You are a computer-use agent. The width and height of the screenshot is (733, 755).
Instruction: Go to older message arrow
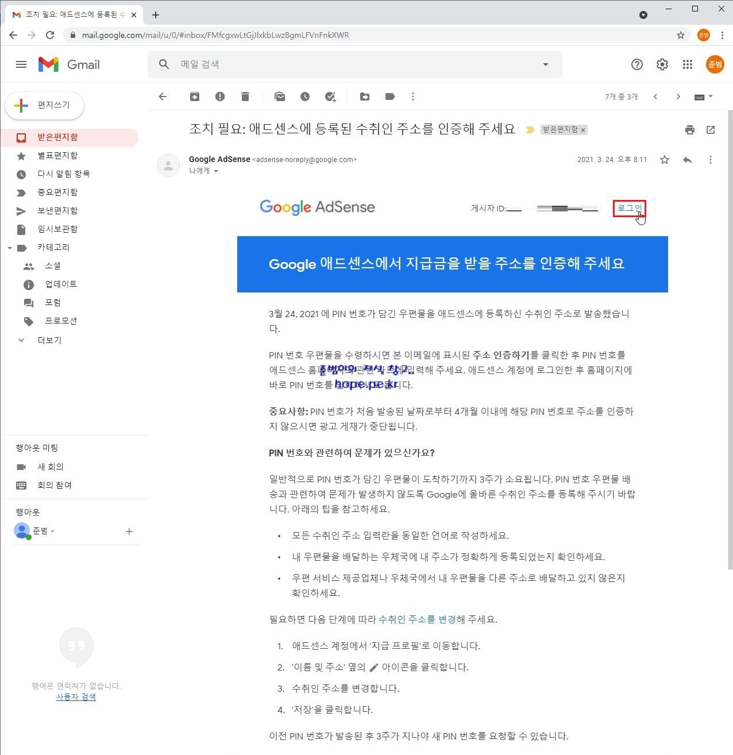(678, 97)
